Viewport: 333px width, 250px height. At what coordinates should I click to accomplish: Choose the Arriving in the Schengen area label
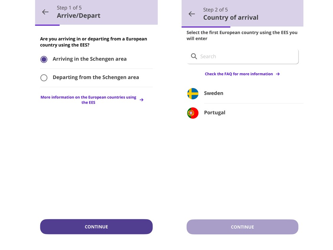pos(90,59)
